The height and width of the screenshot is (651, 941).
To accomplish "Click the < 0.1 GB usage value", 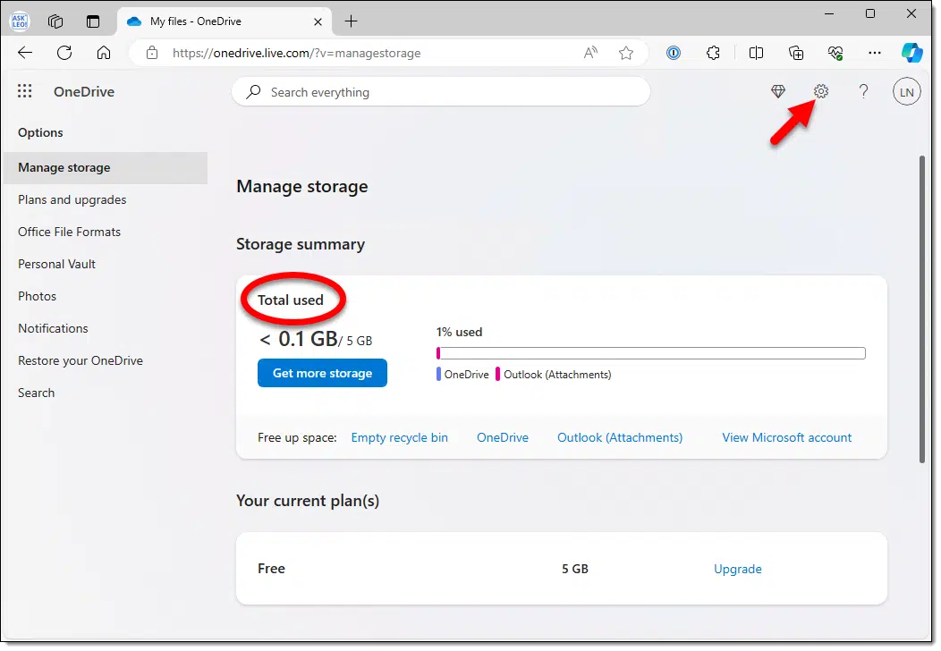I will tap(298, 340).
